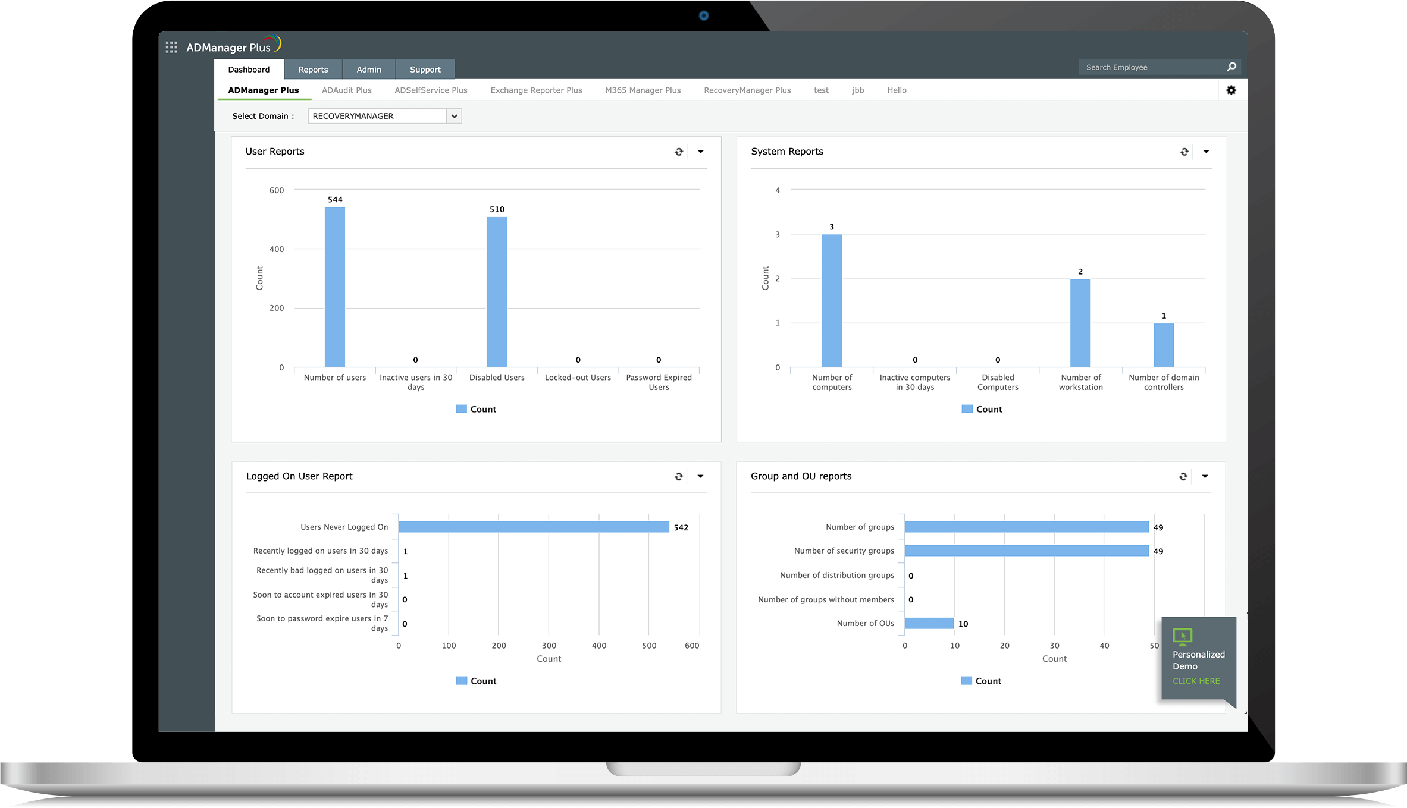Switch to the Reports tab
Viewport: 1407px width, 808px height.
313,70
